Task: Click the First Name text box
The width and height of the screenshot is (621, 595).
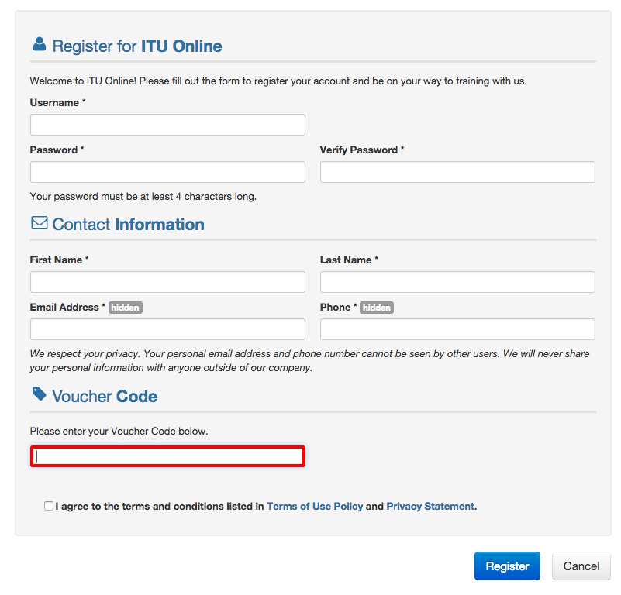Action: [x=167, y=282]
